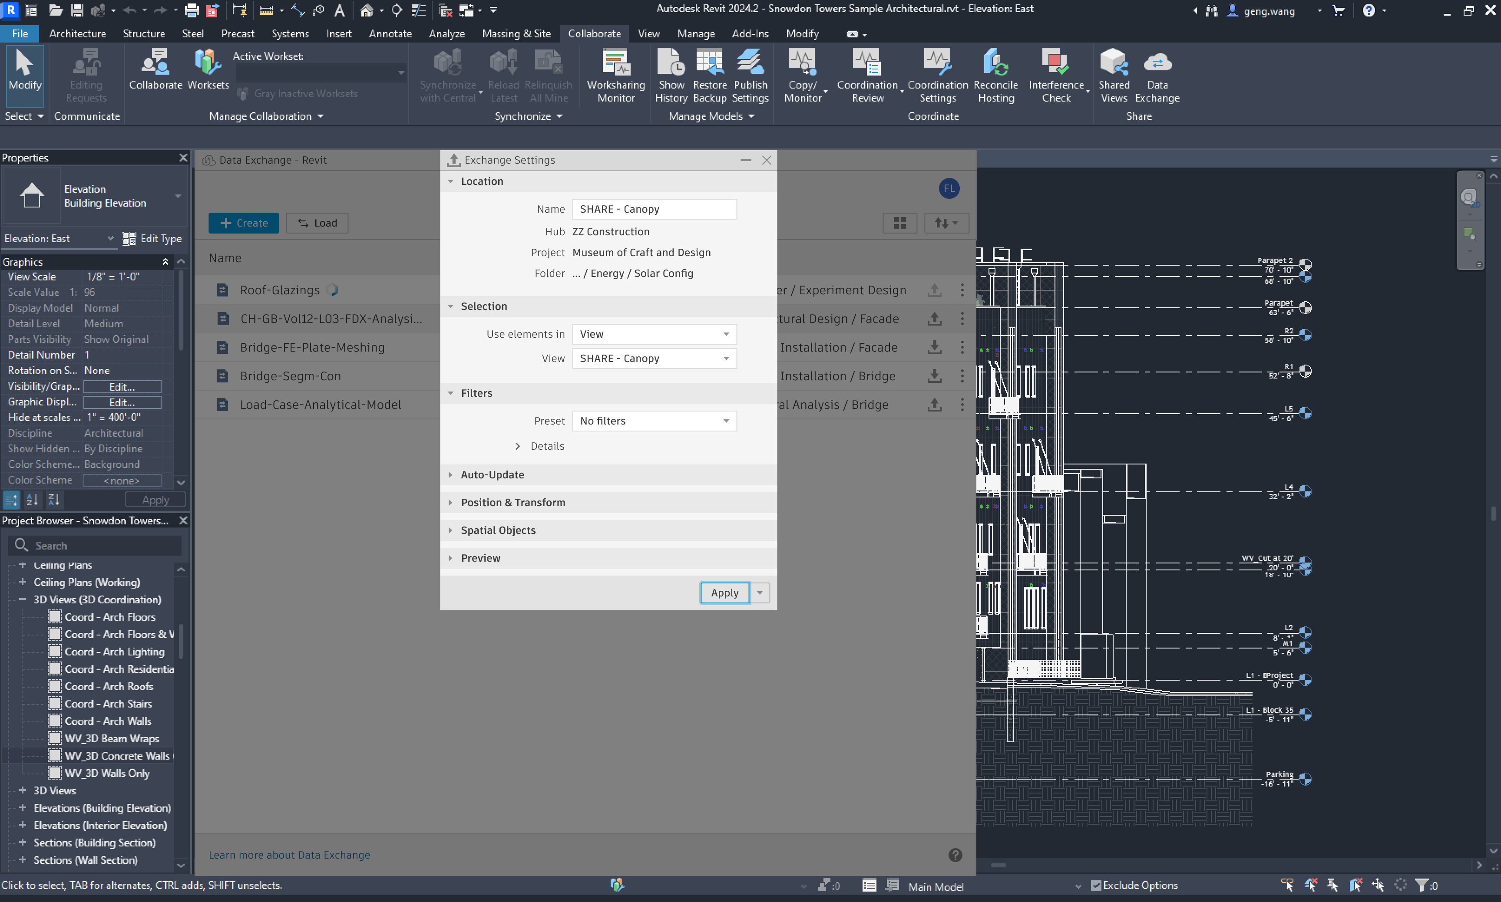Click the Print icon in quick access toolbar
The width and height of the screenshot is (1501, 902).
[192, 10]
